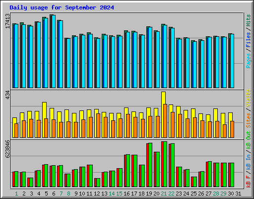The image size is (254, 199).
Task: Click day label 5 on the x-axis
Action: point(46,194)
